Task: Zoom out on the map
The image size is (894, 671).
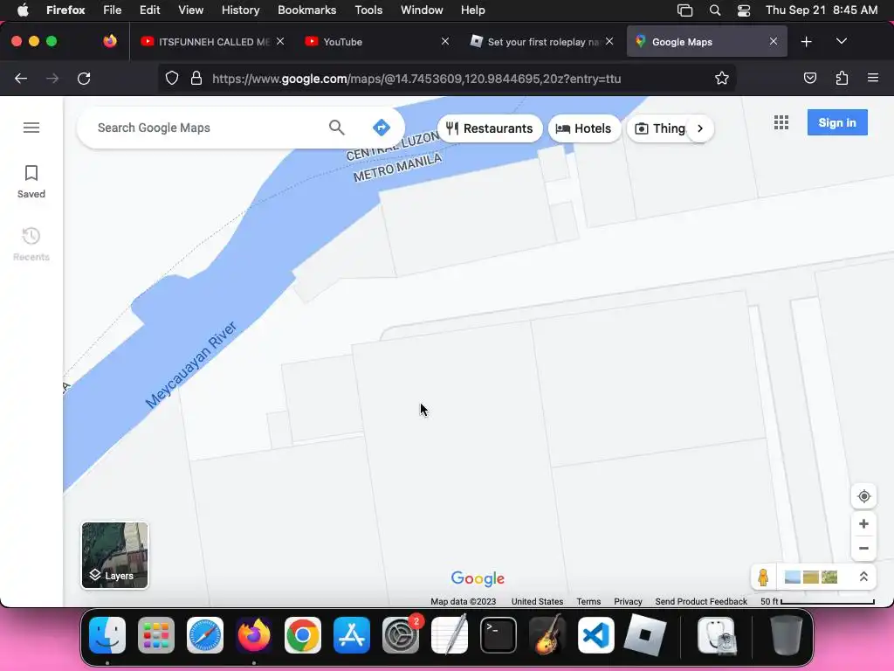Action: click(863, 549)
